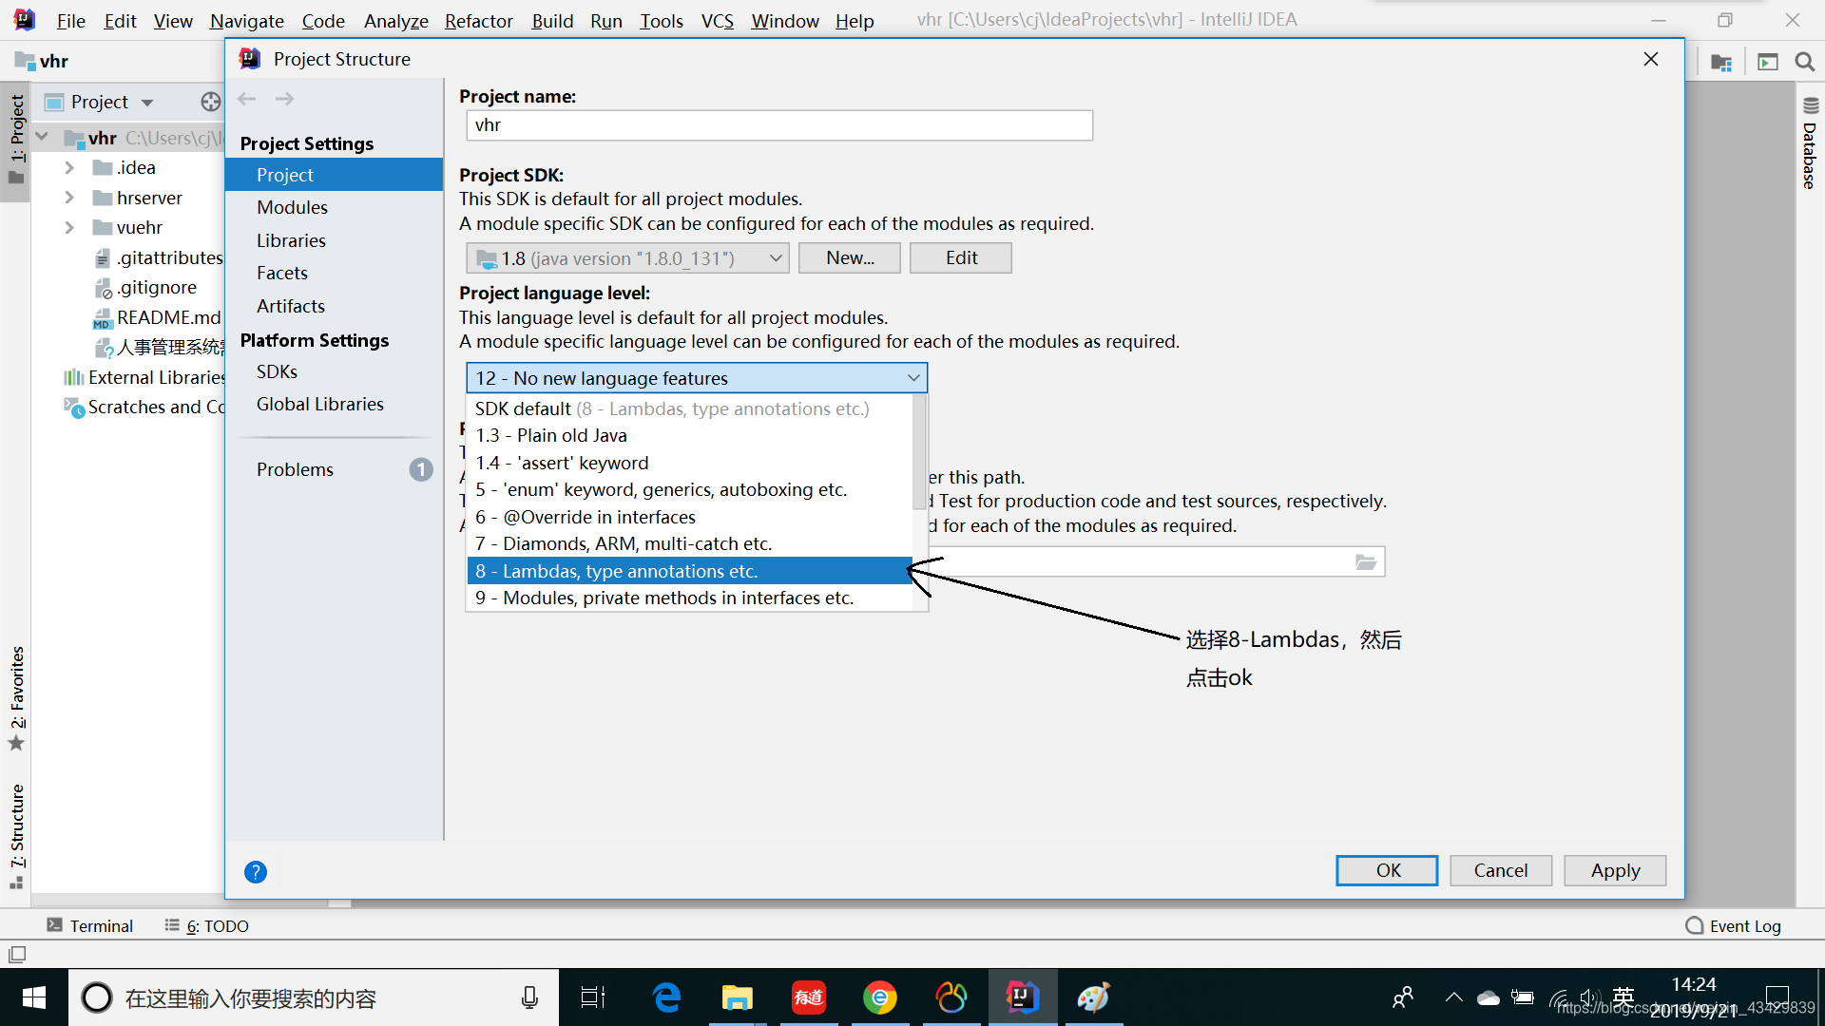Open Microsoft Edge from the taskbar
This screenshot has width=1825, height=1026.
[666, 997]
